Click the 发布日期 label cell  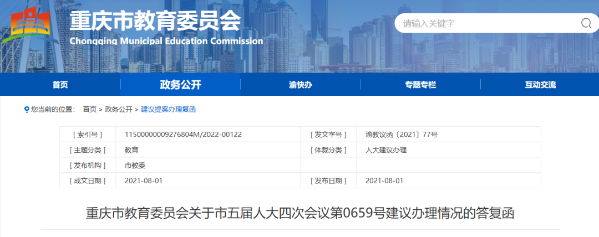click(x=328, y=181)
